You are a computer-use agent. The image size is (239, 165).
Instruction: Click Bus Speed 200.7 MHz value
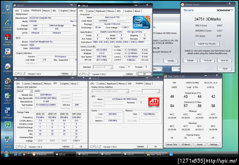[102, 57]
